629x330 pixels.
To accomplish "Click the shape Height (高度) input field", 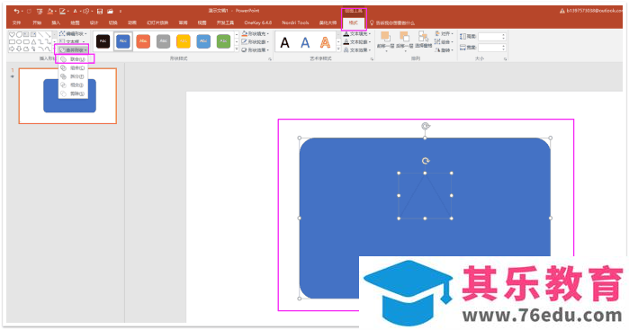I will click(x=492, y=37).
